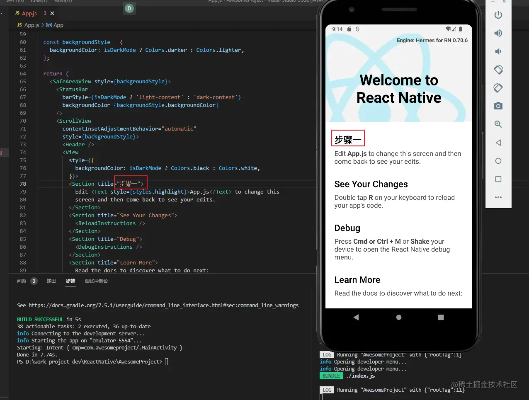Take an emulator screenshot with camera icon
Screen dimensions: 529x400
tap(498, 106)
